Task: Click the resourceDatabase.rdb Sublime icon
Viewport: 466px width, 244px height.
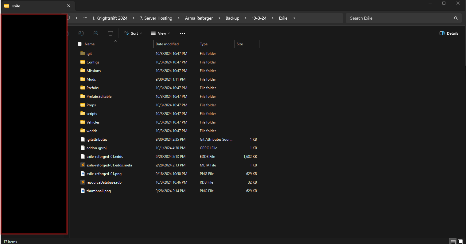Action: tap(83, 182)
